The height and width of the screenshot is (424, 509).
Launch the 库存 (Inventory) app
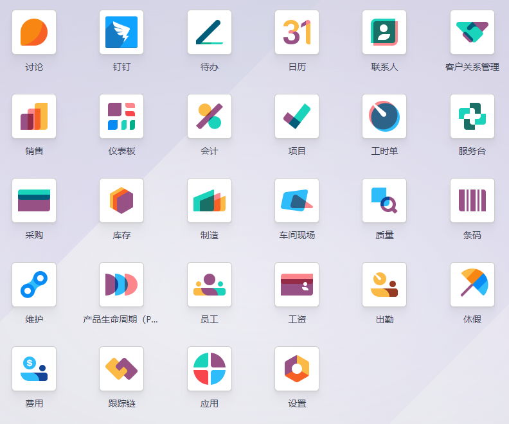(x=121, y=200)
